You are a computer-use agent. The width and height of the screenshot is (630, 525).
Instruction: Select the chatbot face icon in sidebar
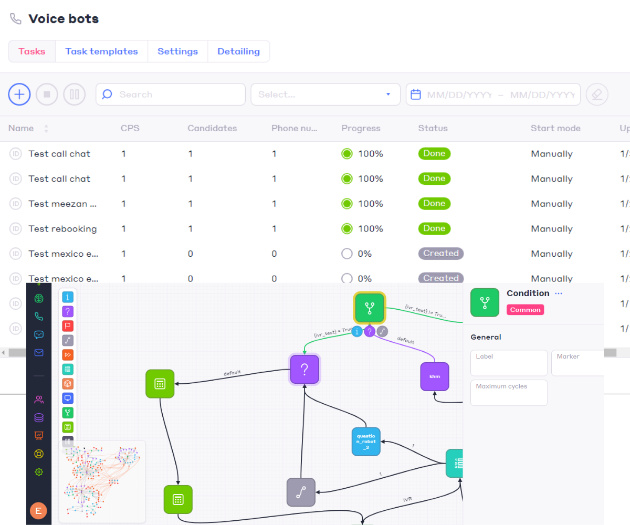39,334
